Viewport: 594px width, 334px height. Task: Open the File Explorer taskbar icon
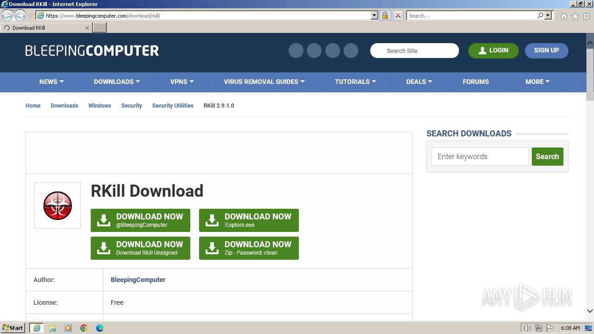pyautogui.click(x=52, y=328)
